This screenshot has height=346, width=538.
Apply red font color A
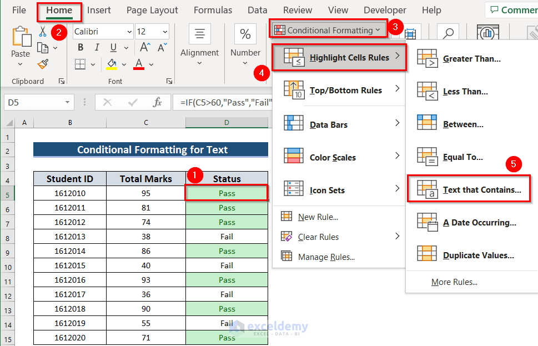pyautogui.click(x=139, y=64)
